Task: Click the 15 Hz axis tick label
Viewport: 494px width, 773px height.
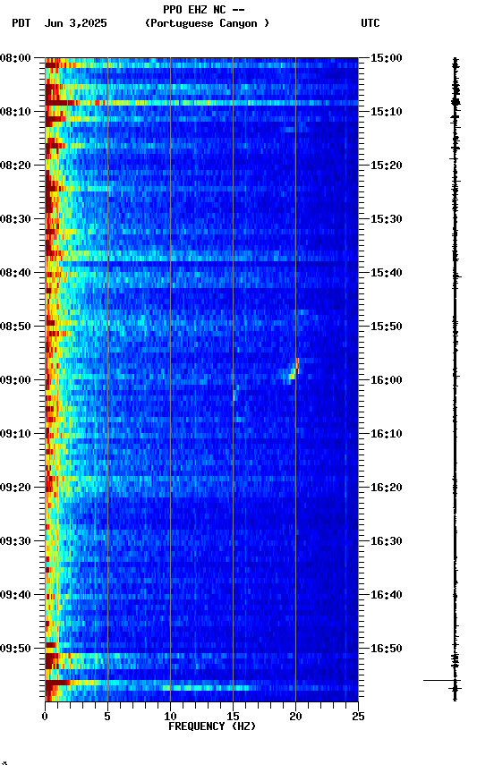Action: [x=233, y=717]
